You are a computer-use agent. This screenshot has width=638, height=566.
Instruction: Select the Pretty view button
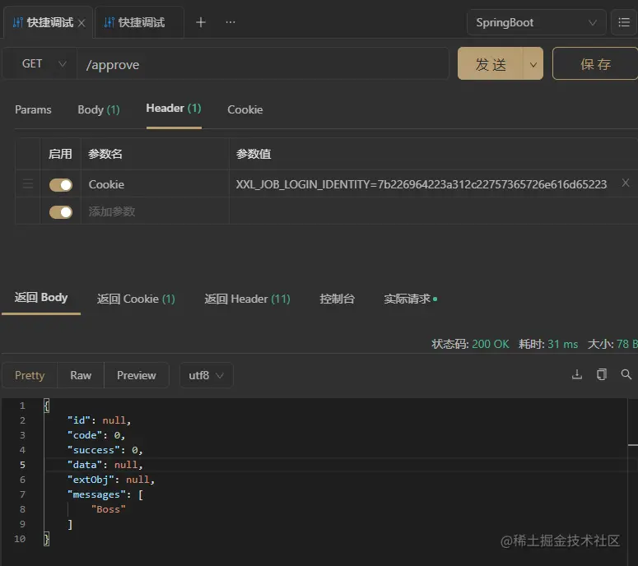coord(30,375)
